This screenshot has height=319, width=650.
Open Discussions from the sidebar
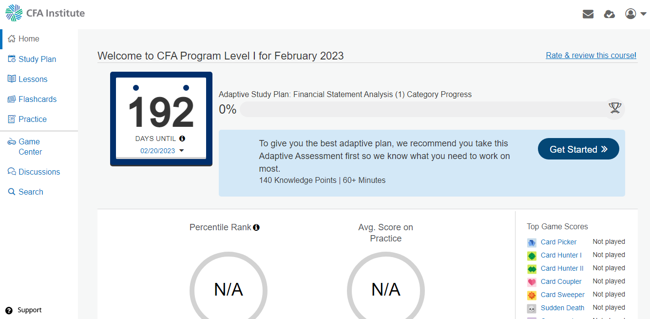[39, 172]
